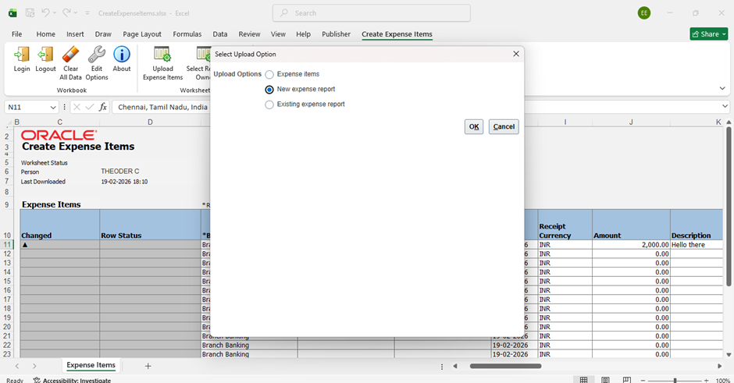Click the formula bar Cancel X icon
Image resolution: width=734 pixels, height=383 pixels.
pos(77,107)
